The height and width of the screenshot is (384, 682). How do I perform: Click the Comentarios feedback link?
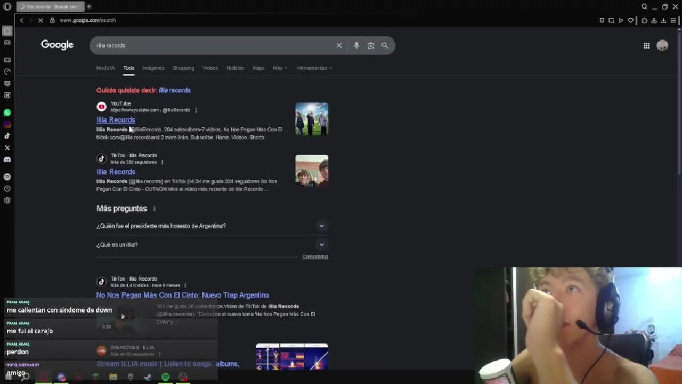point(315,257)
